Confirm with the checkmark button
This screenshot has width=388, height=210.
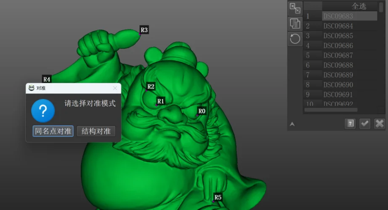[365, 123]
